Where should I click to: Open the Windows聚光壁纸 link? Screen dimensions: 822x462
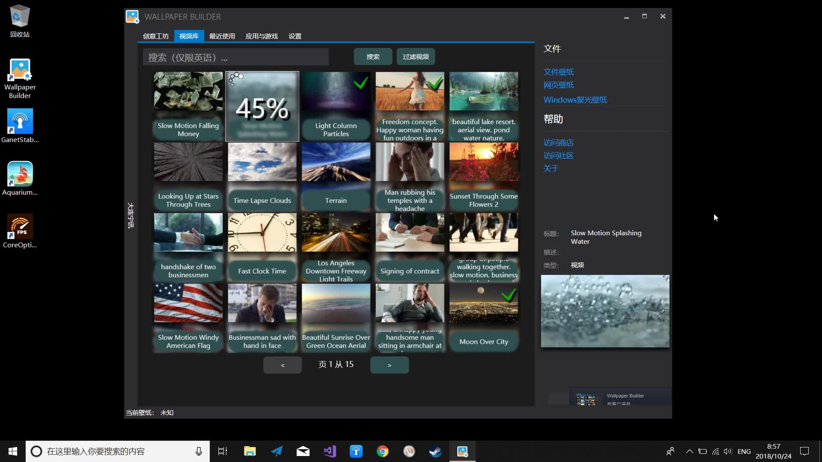click(575, 100)
